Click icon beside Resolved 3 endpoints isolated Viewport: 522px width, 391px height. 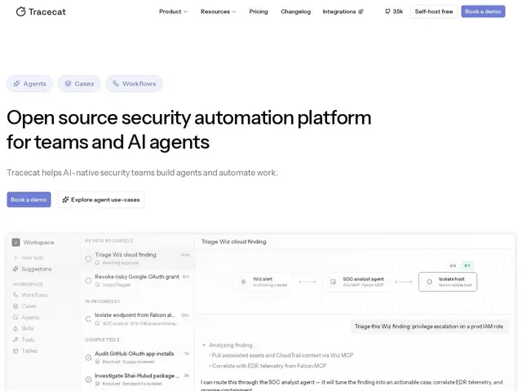point(98,384)
